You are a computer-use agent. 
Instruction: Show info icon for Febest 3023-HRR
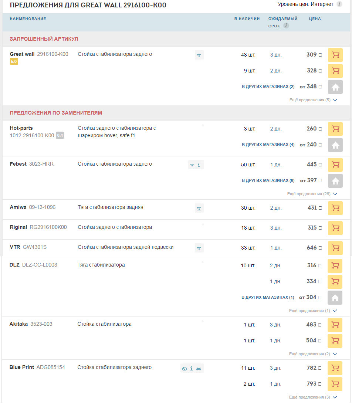click(199, 165)
